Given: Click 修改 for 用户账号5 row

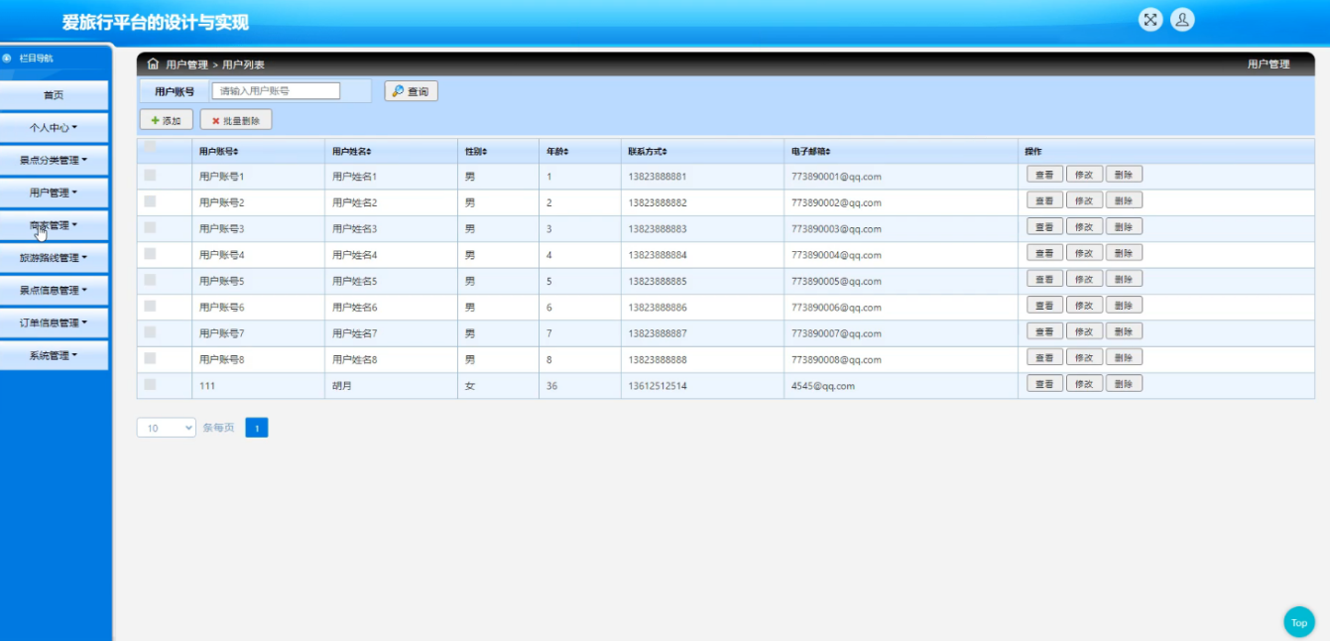Looking at the screenshot, I should (1084, 279).
